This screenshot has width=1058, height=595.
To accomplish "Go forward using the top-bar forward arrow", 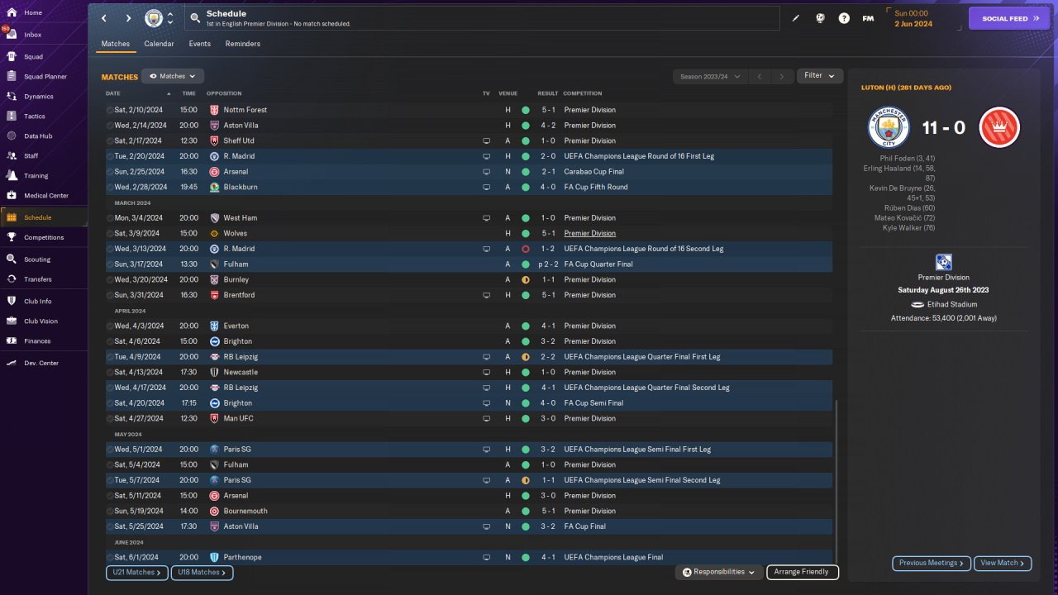I will pyautogui.click(x=128, y=18).
